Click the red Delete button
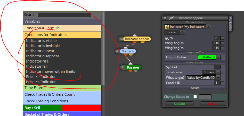The width and height of the screenshot is (244, 116). (213, 104)
